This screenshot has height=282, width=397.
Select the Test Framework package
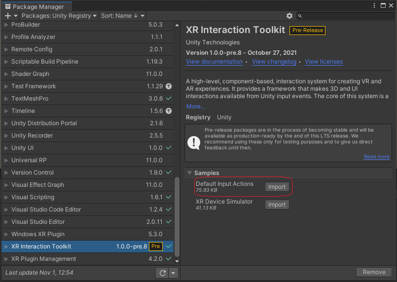pos(88,86)
